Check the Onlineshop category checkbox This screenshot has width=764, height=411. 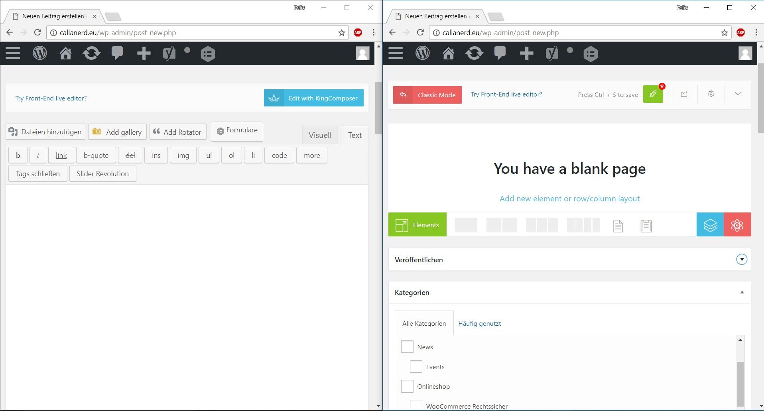tap(407, 386)
